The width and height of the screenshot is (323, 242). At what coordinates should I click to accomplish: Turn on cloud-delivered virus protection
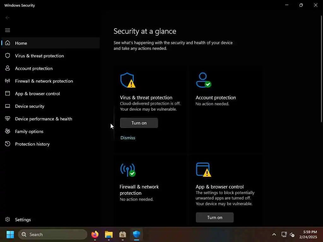pos(139,123)
